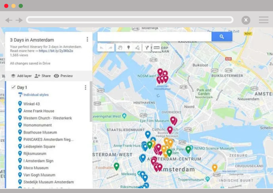Select the Undo arrow in the map toolbar
Image resolution: width=273 pixels, height=193 pixels.
[x=101, y=48]
